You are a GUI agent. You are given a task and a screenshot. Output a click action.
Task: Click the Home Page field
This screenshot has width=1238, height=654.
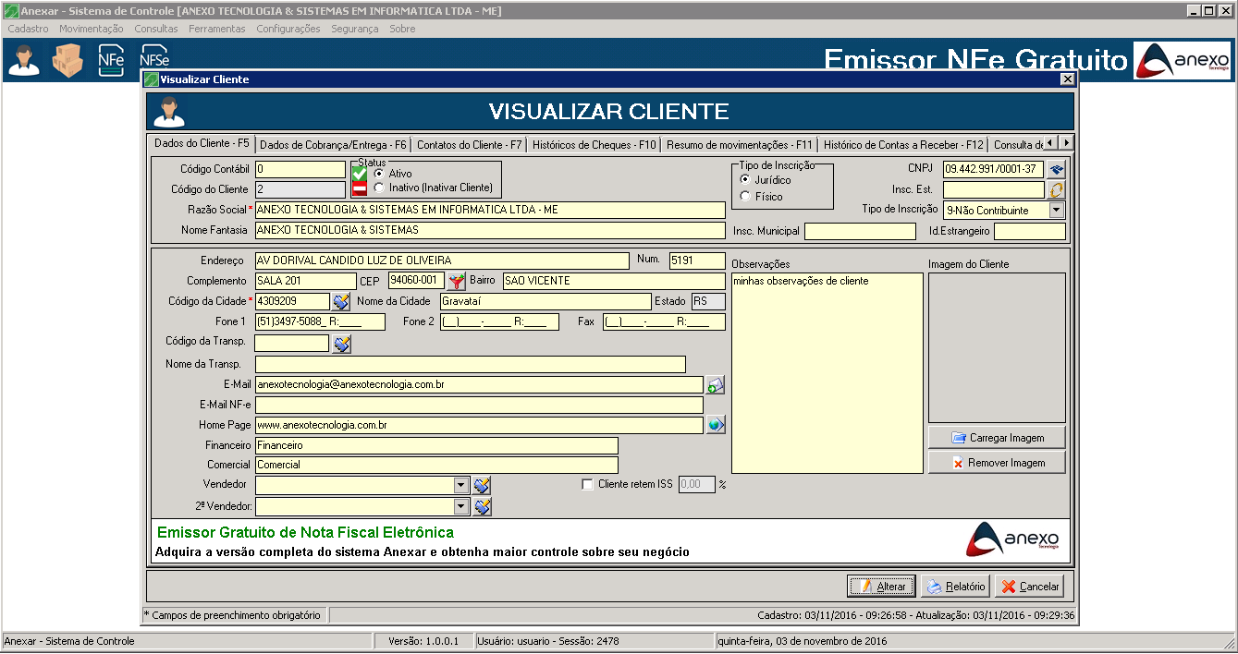(479, 425)
